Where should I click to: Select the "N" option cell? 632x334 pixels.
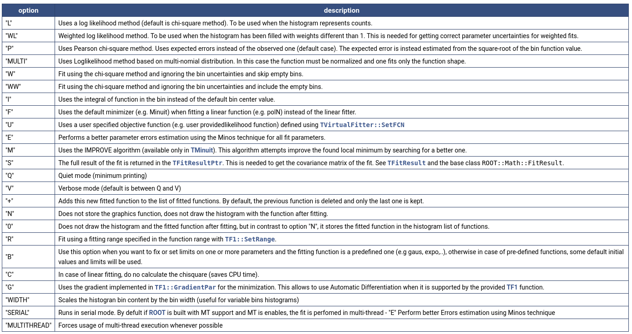(29, 214)
